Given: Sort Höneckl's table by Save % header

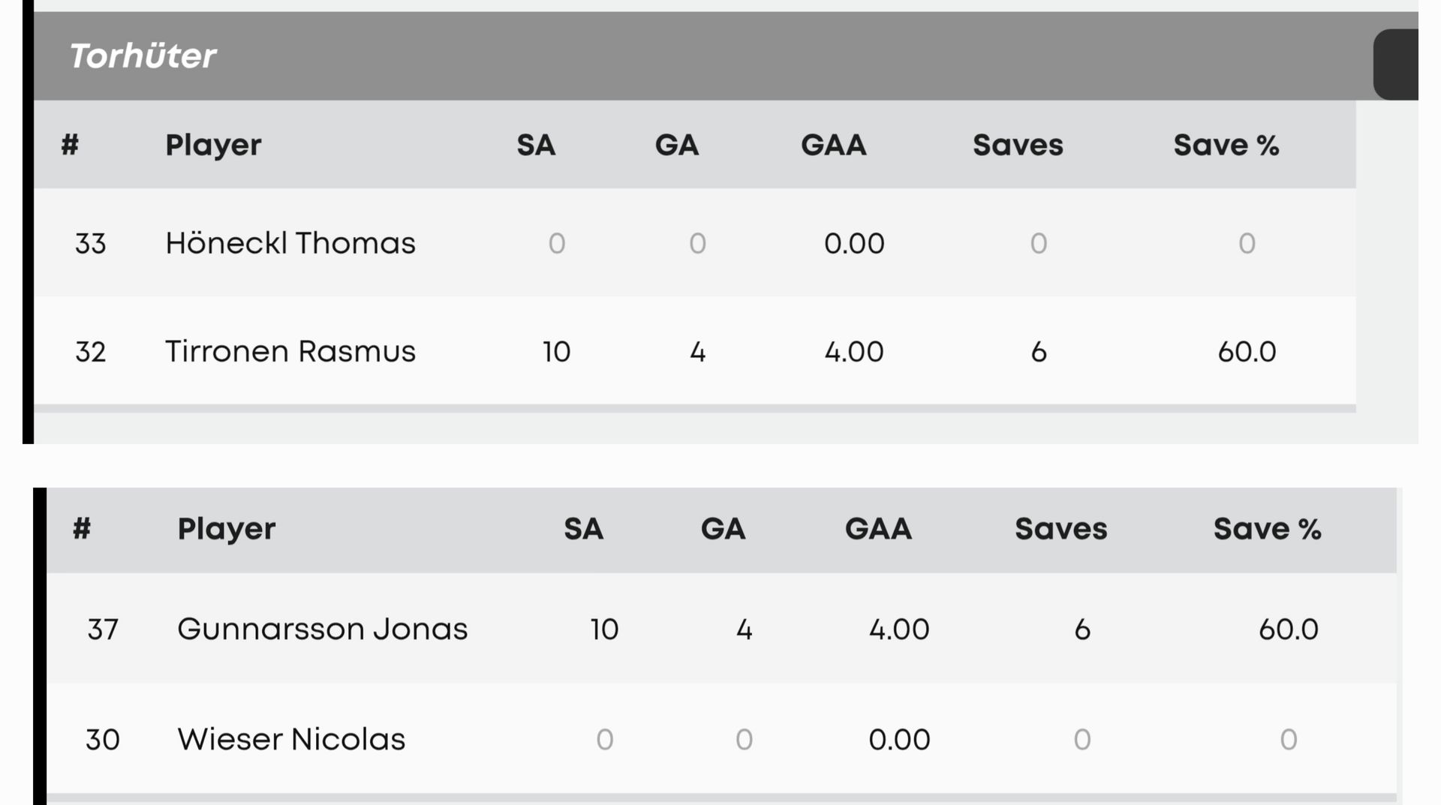Looking at the screenshot, I should pyautogui.click(x=1226, y=145).
